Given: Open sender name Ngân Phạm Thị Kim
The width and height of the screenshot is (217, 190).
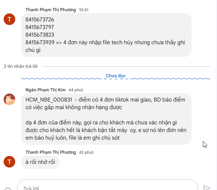Looking at the screenshot, I should [45, 90].
